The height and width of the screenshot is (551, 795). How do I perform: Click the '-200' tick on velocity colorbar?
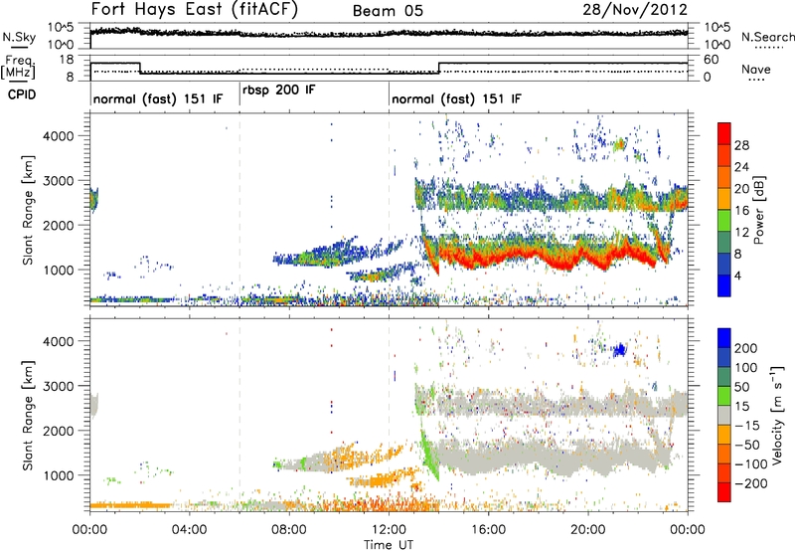(x=750, y=483)
